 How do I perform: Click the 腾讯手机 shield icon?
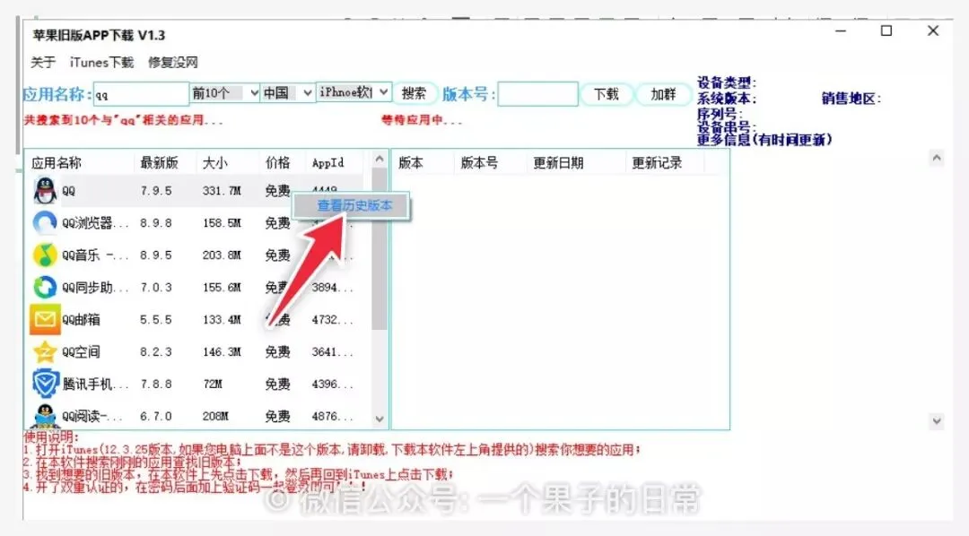coord(45,384)
